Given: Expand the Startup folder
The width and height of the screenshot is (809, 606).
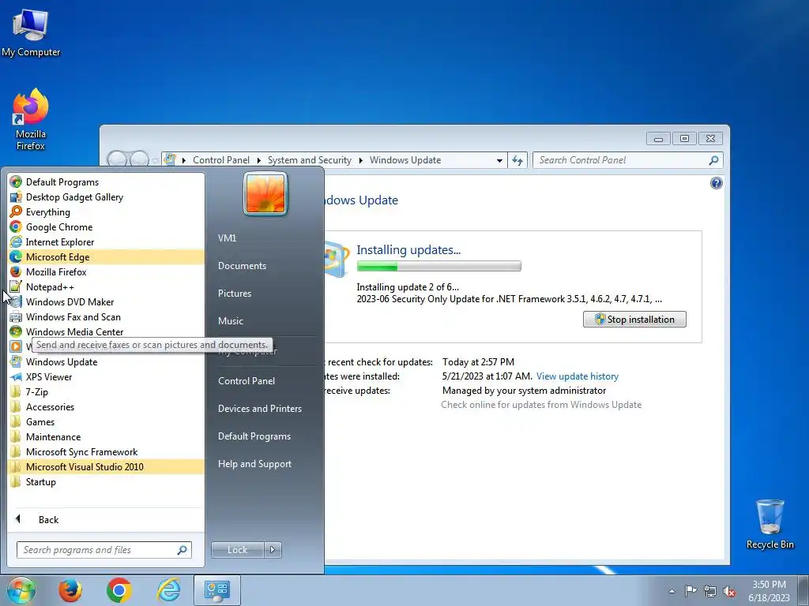Looking at the screenshot, I should [106, 481].
